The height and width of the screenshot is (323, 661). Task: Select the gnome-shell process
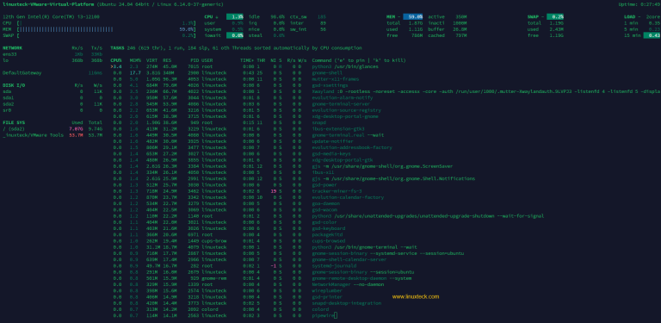[x=328, y=73]
